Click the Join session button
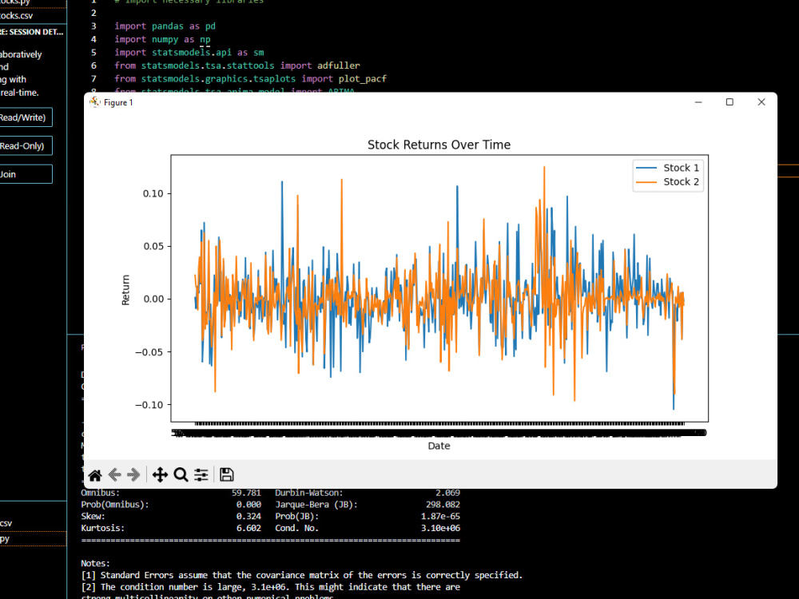This screenshot has width=799, height=599. [x=26, y=174]
